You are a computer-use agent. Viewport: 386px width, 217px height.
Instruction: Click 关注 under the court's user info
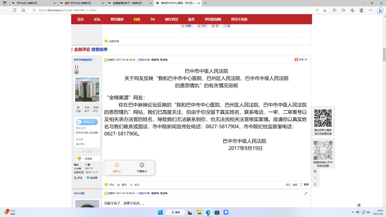pos(78,178)
